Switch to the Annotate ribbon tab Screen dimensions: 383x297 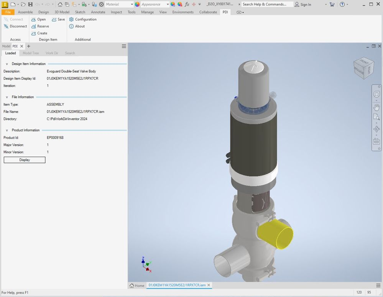[98, 12]
